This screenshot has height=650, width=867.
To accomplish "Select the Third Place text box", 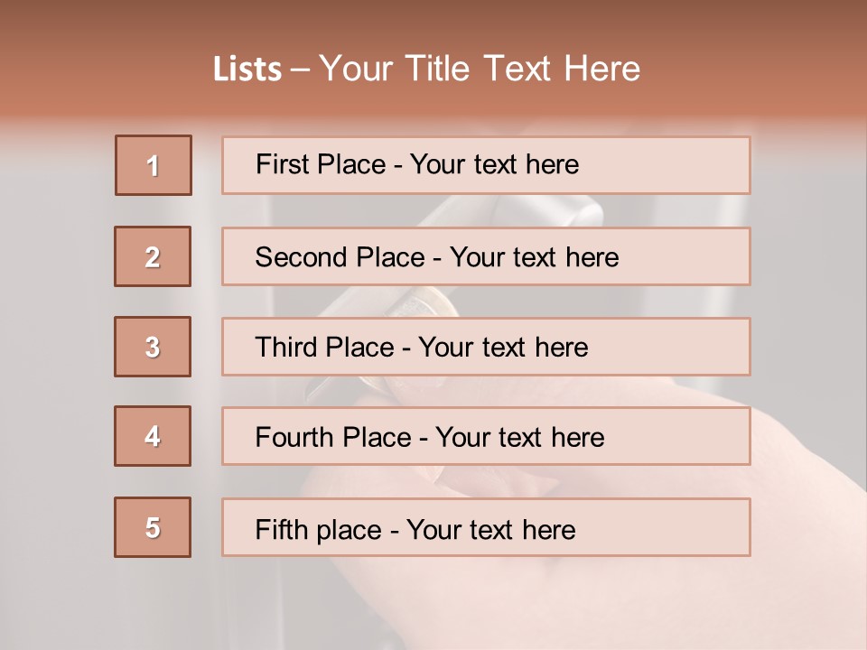I will 486,347.
